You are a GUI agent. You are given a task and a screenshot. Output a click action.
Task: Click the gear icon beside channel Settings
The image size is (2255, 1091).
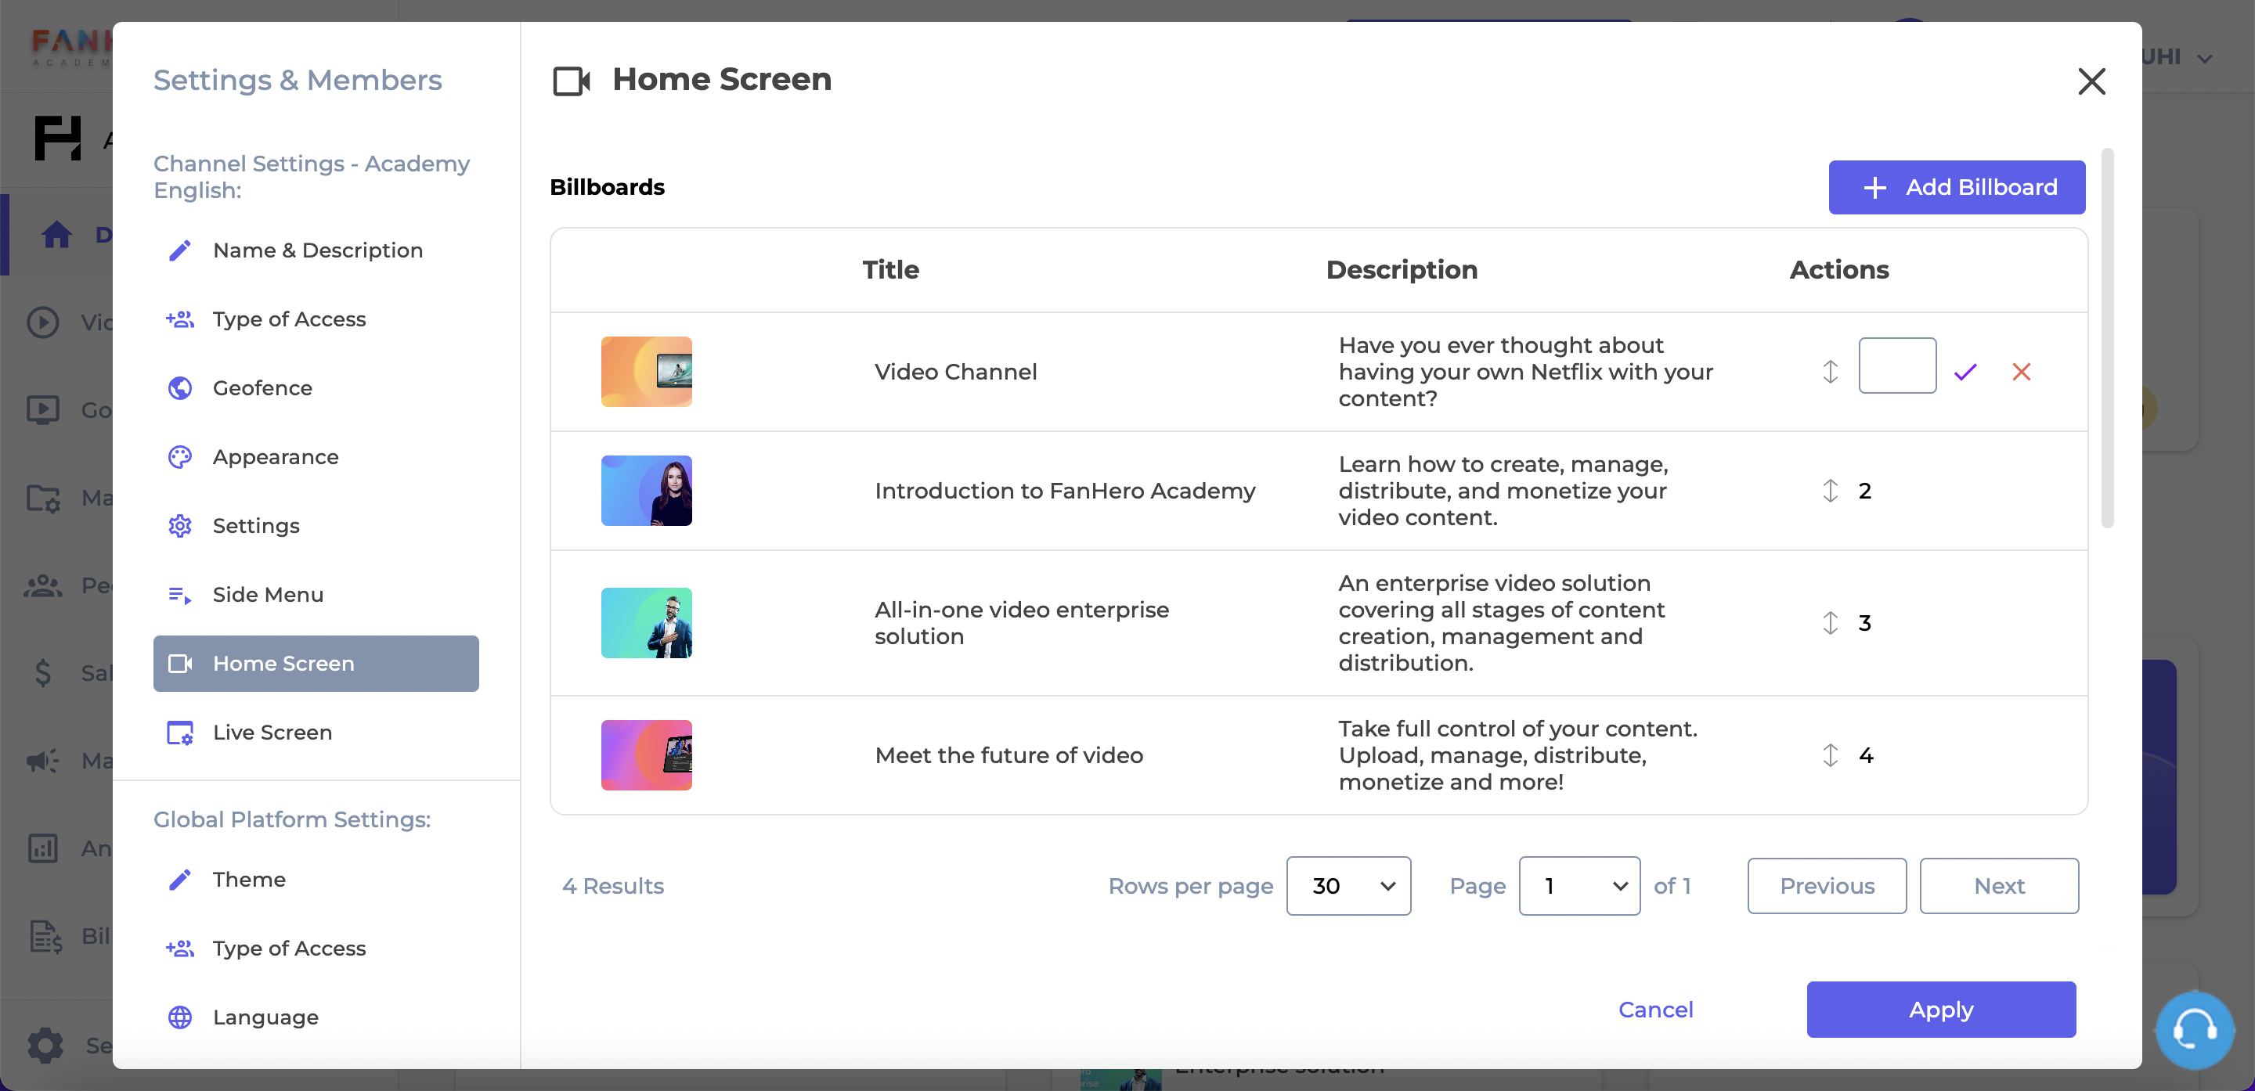[179, 526]
